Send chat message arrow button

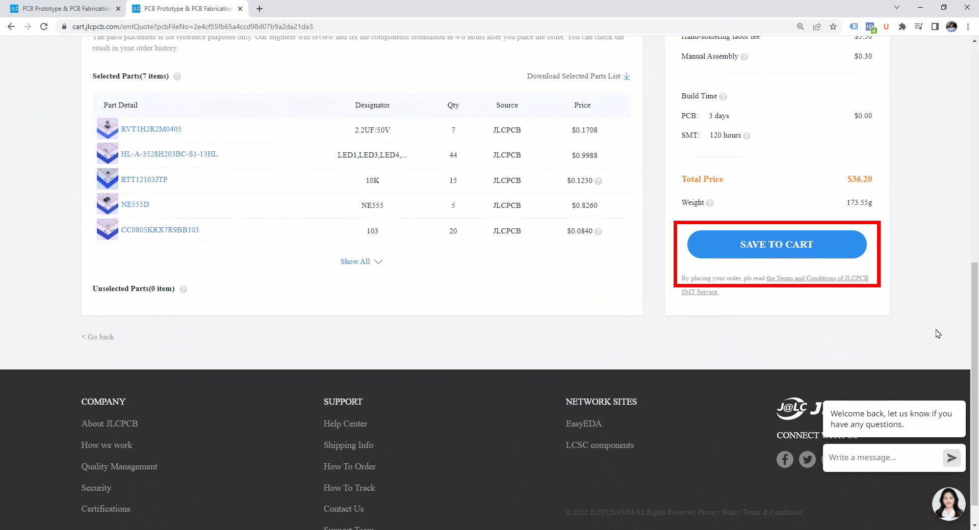pos(951,458)
